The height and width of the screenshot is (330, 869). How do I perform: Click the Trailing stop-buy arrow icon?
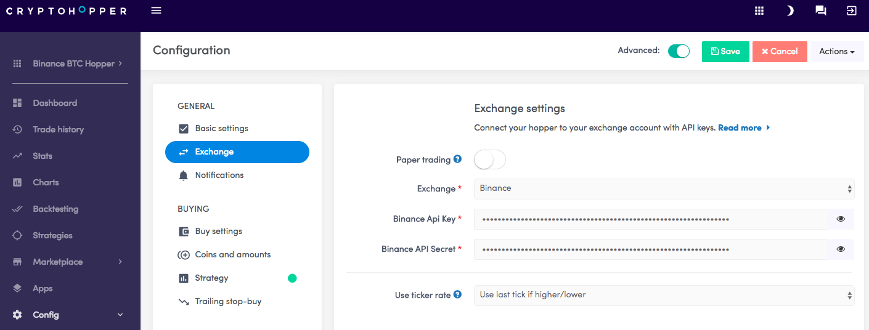click(x=183, y=302)
